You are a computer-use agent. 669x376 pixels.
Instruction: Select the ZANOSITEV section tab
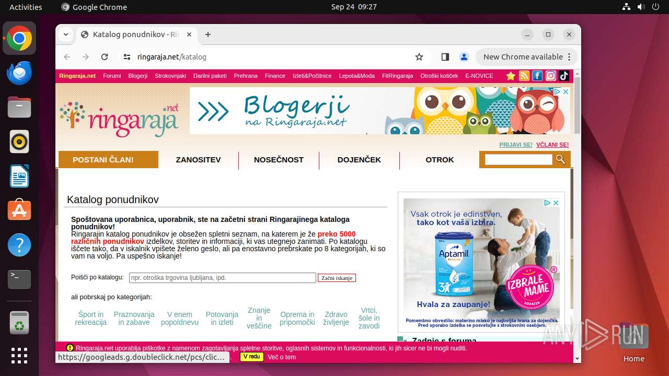[198, 160]
